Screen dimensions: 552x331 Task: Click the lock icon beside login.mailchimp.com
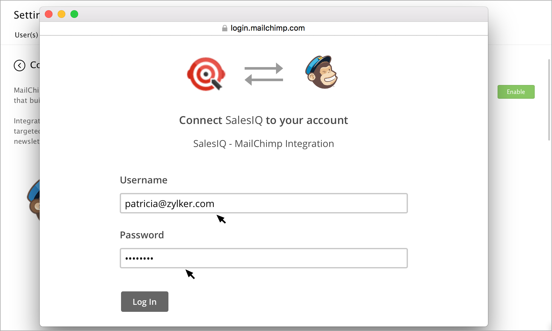point(225,28)
